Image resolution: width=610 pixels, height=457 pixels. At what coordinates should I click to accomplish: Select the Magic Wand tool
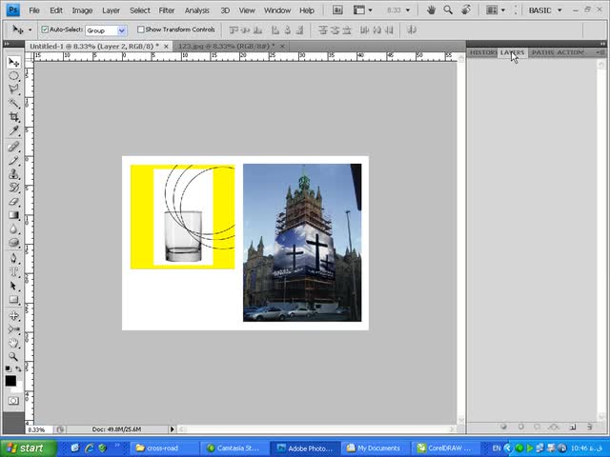[13, 103]
